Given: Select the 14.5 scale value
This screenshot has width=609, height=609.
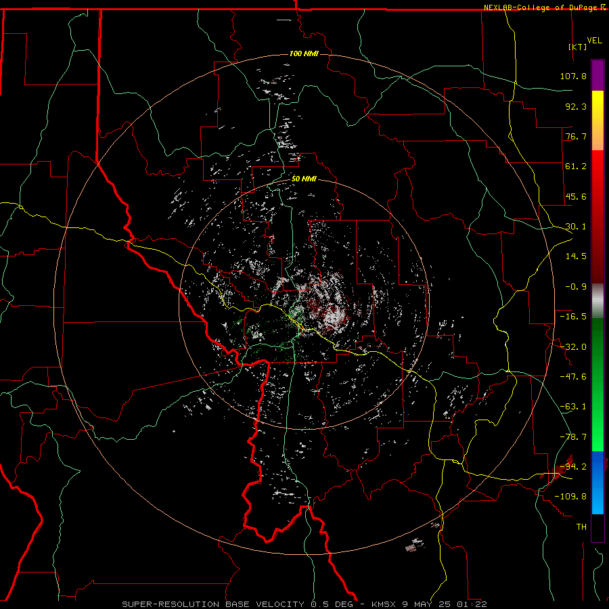Looking at the screenshot, I should [576, 256].
